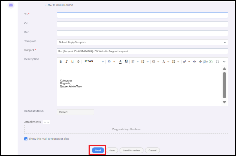Screen dimensions: 236x156
Task: Toggle italic formatting in description editor
Action: tap(67, 62)
